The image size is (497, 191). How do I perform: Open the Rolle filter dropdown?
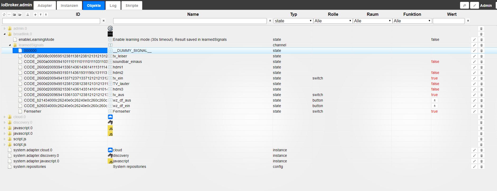pos(333,21)
